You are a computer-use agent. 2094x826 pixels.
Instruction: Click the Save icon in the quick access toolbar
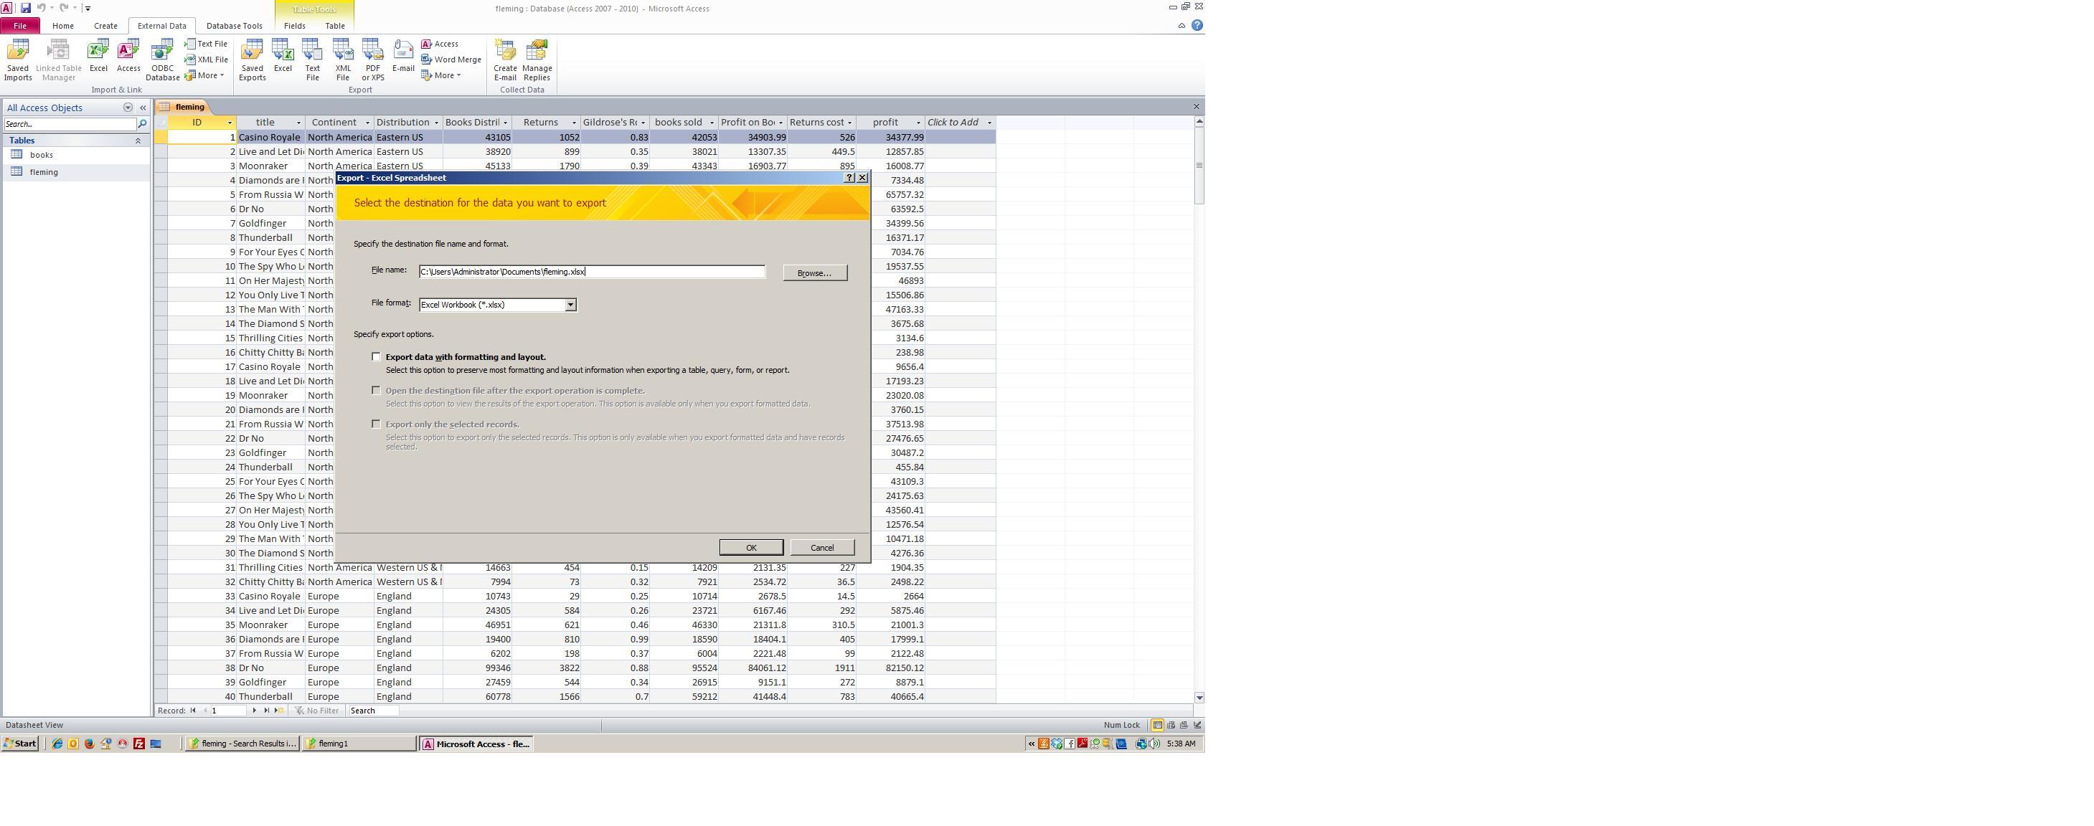point(25,8)
